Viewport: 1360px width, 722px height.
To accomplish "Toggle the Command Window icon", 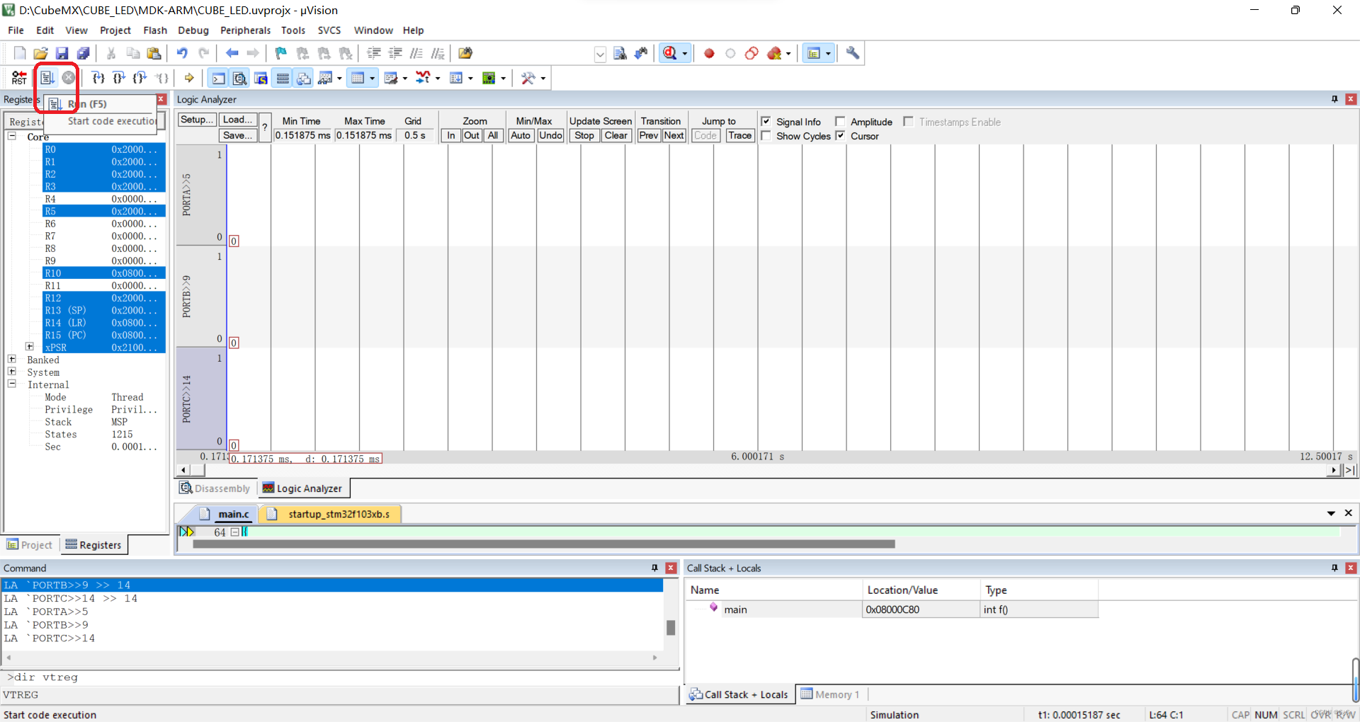I will [219, 78].
